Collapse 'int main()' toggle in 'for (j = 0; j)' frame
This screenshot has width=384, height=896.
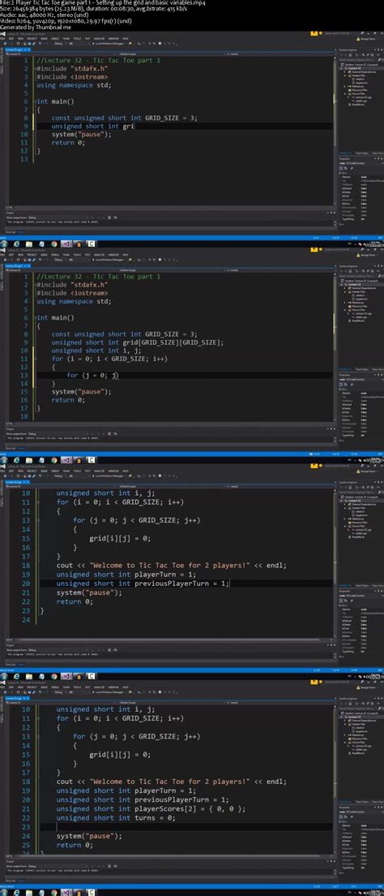pos(36,317)
